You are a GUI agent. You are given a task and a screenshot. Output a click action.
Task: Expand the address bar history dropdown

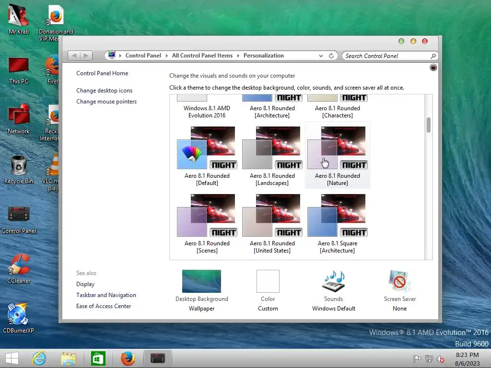click(321, 56)
